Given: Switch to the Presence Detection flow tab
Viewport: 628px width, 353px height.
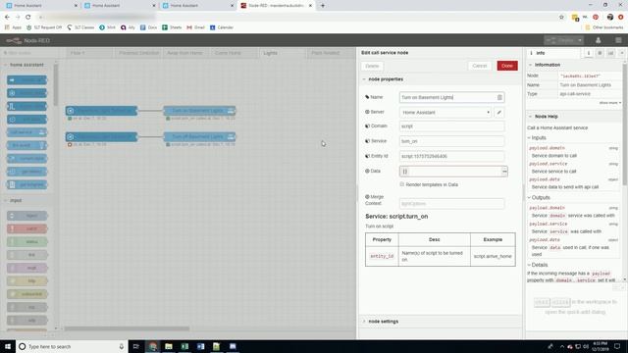Looking at the screenshot, I should [x=138, y=53].
